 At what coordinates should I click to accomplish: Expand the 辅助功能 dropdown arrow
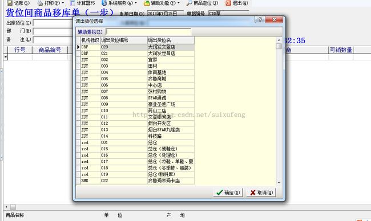point(179,3)
